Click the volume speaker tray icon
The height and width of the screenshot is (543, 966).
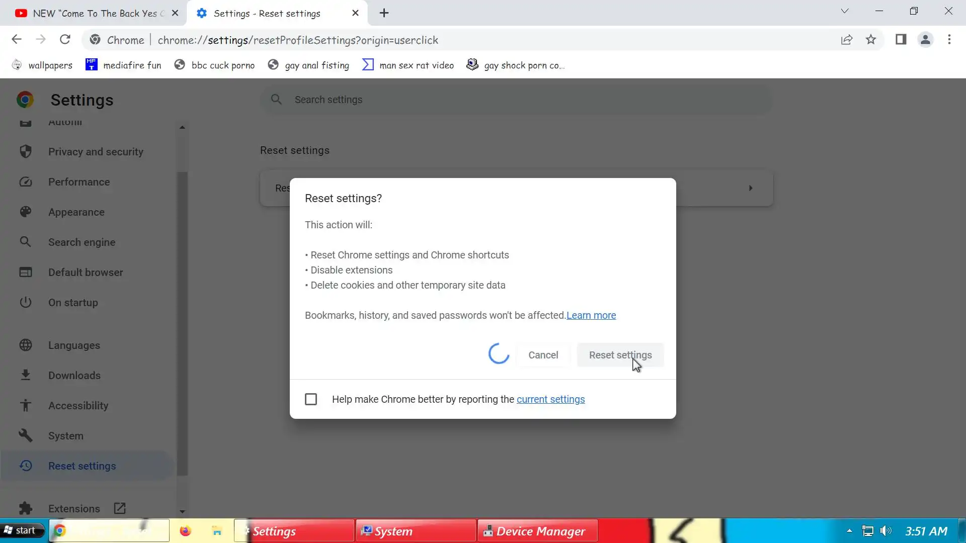pos(886,531)
